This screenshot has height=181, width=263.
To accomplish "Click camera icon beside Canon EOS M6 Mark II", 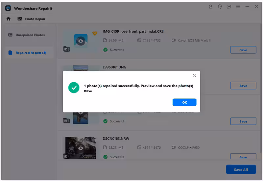I will click(x=174, y=40).
